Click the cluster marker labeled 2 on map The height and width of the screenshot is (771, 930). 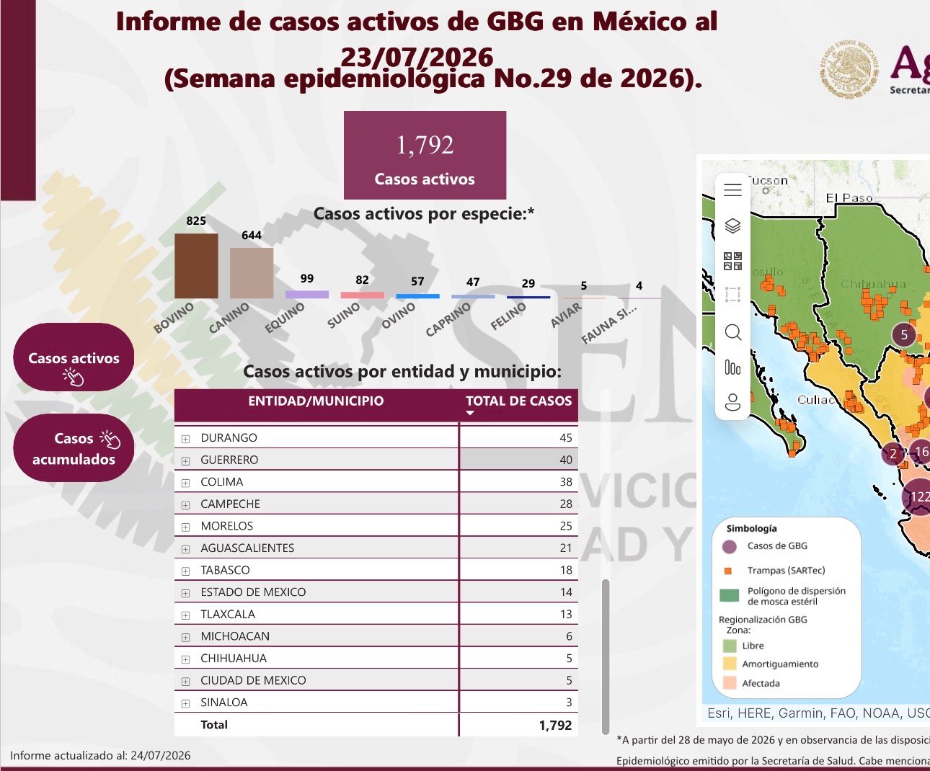(x=893, y=454)
